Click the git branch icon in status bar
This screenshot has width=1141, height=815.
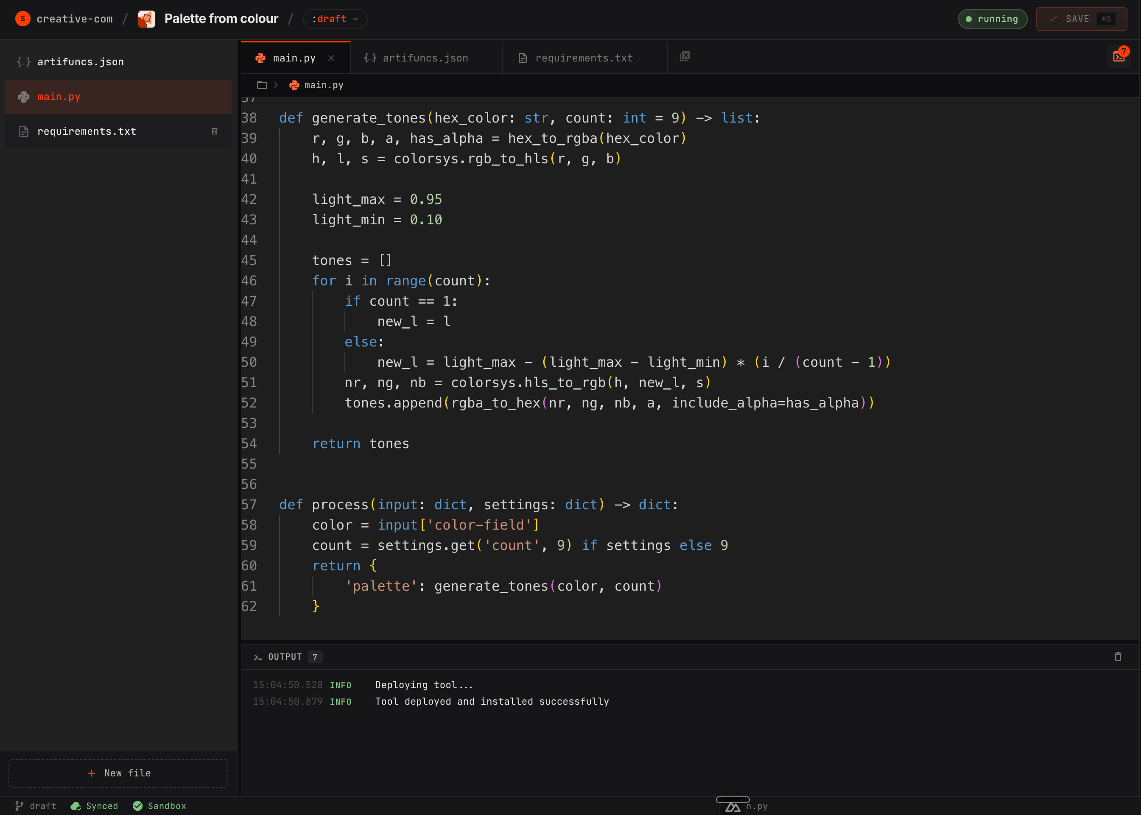pos(19,806)
